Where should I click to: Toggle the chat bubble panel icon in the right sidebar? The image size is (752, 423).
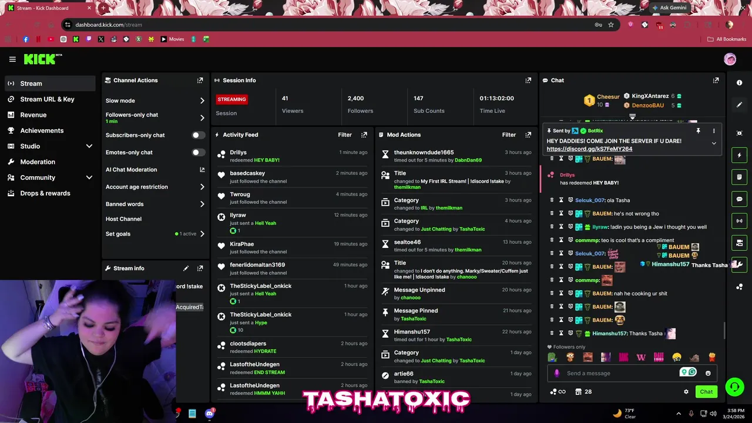[739, 199]
